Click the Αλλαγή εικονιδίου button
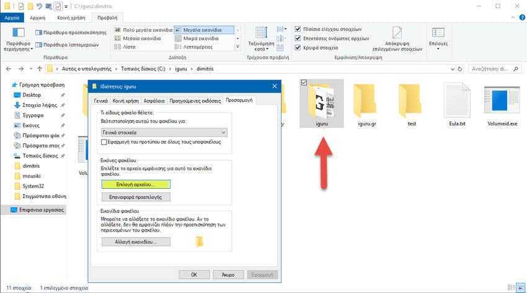This screenshot has width=527, height=293. tap(136, 241)
